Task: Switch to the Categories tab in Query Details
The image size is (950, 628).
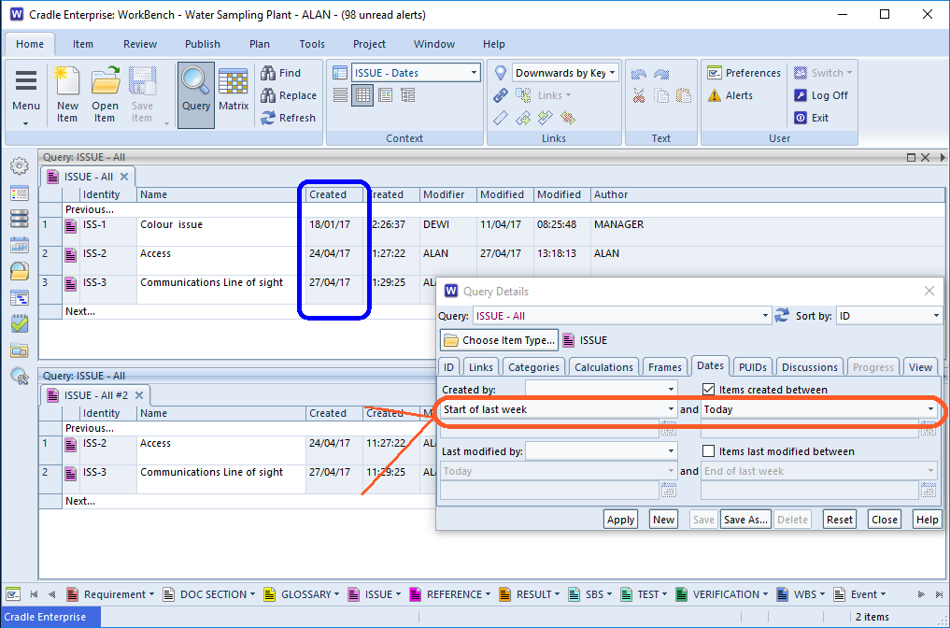Action: [533, 366]
